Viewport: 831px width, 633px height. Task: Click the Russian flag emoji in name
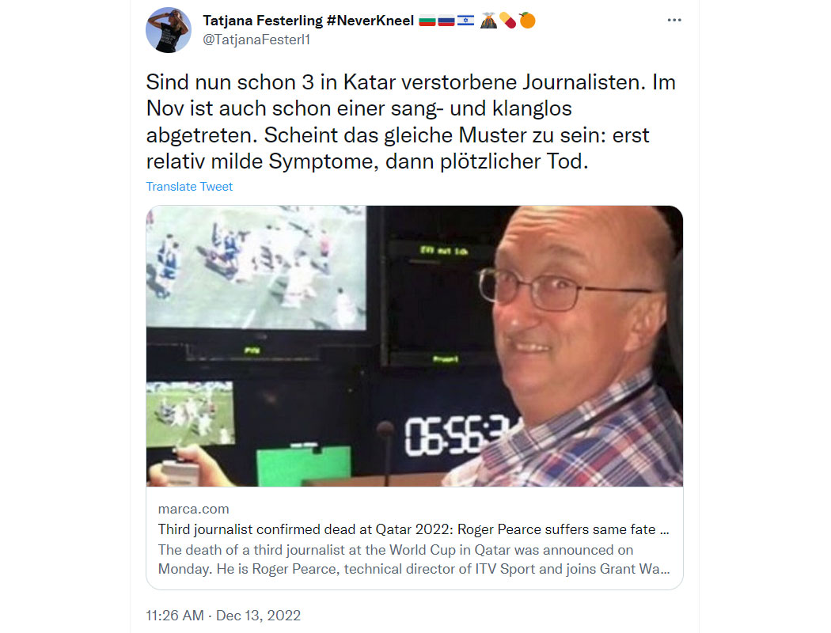click(446, 21)
